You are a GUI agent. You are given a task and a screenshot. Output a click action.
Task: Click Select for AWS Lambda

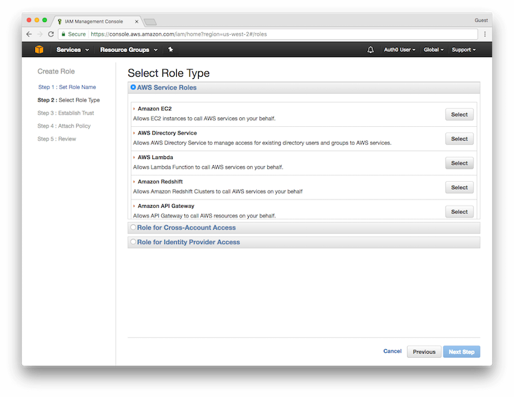[x=459, y=163]
